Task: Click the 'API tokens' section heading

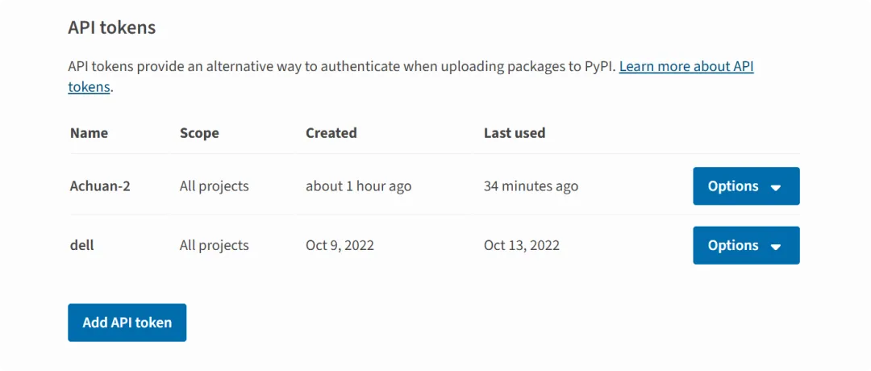Action: 112,27
